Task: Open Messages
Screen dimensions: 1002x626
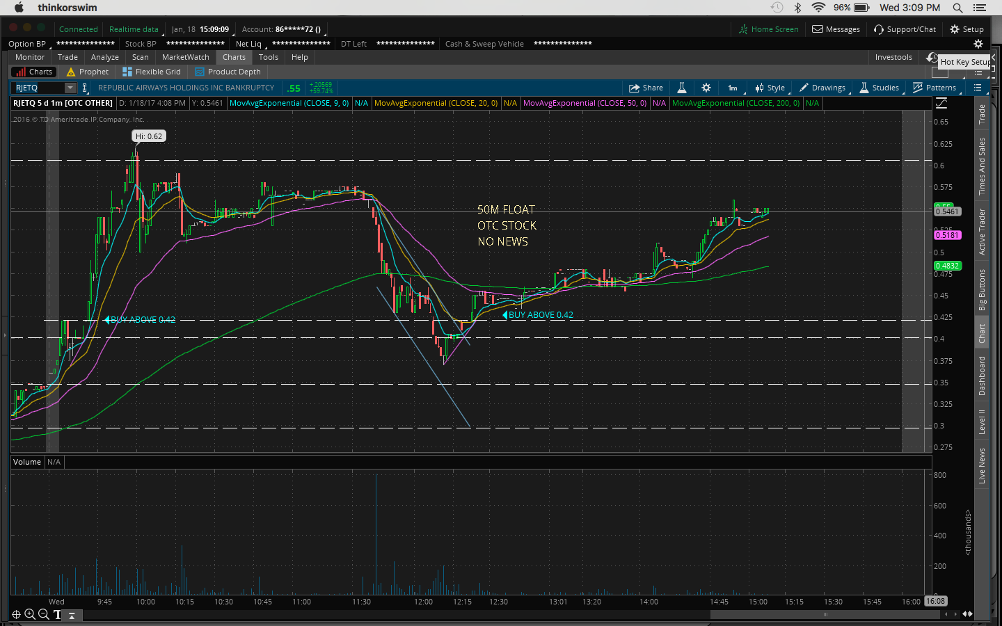Action: click(x=836, y=29)
